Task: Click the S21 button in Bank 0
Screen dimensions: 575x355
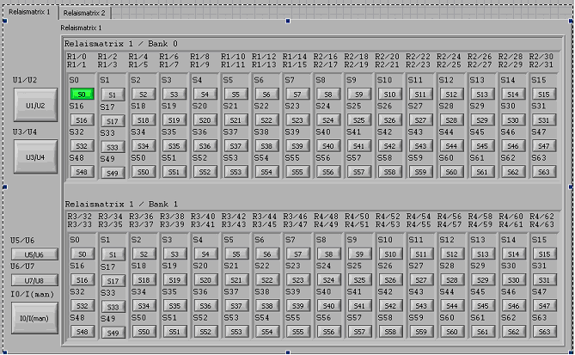Action: pos(236,120)
